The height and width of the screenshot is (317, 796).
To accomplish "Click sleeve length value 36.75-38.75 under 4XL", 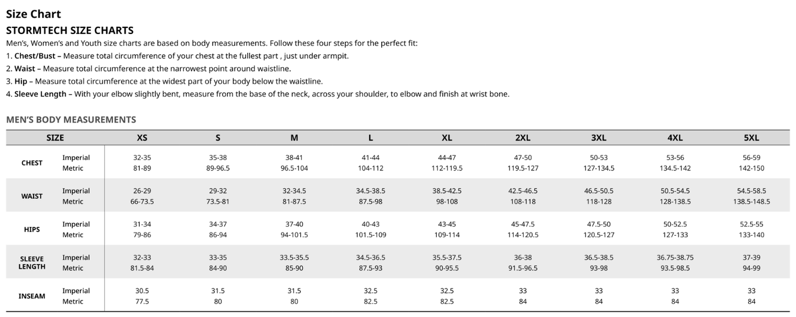I will [675, 258].
